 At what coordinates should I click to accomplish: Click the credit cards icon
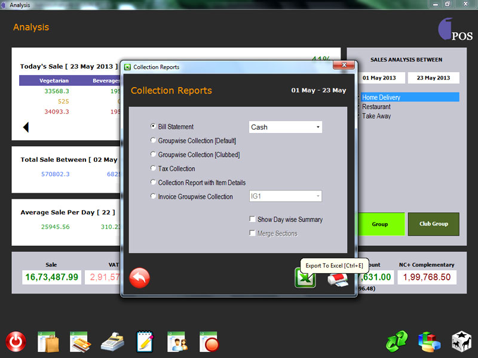tap(79, 342)
